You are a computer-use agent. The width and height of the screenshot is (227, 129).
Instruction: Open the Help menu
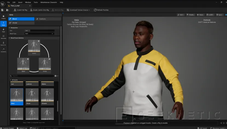[x=61, y=2]
